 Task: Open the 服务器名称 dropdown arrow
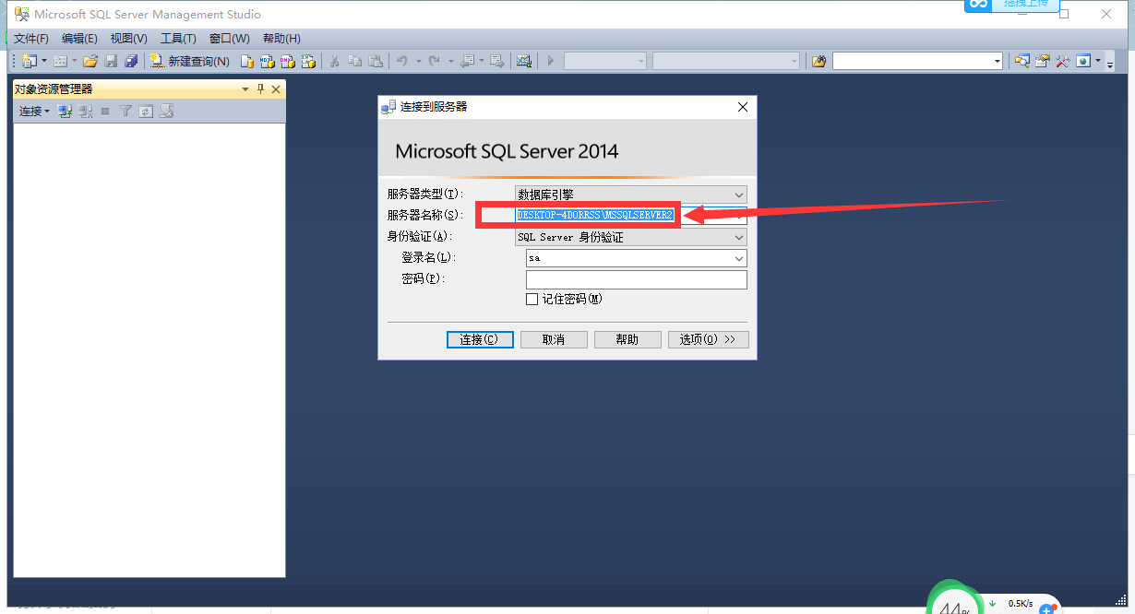738,216
